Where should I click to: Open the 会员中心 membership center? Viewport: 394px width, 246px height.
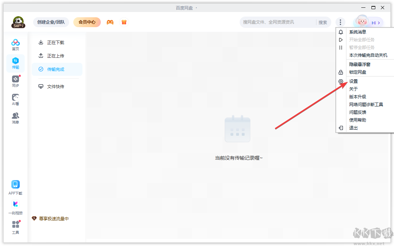tap(86, 22)
